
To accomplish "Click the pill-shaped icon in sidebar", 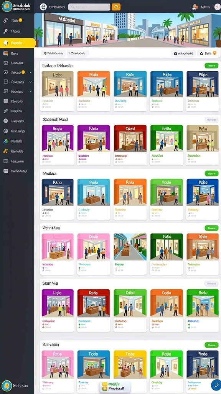I will click(x=5, y=111).
